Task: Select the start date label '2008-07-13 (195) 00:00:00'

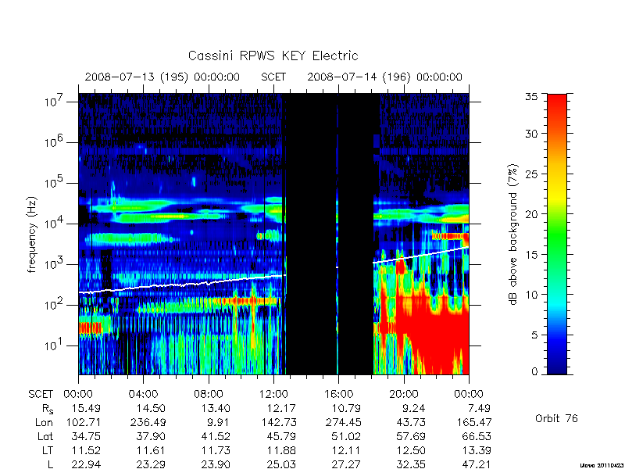Action: click(x=162, y=77)
